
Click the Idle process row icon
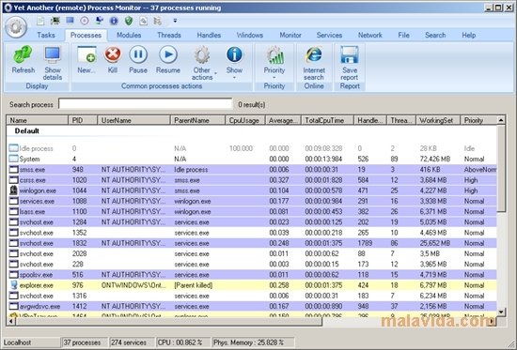coord(13,148)
